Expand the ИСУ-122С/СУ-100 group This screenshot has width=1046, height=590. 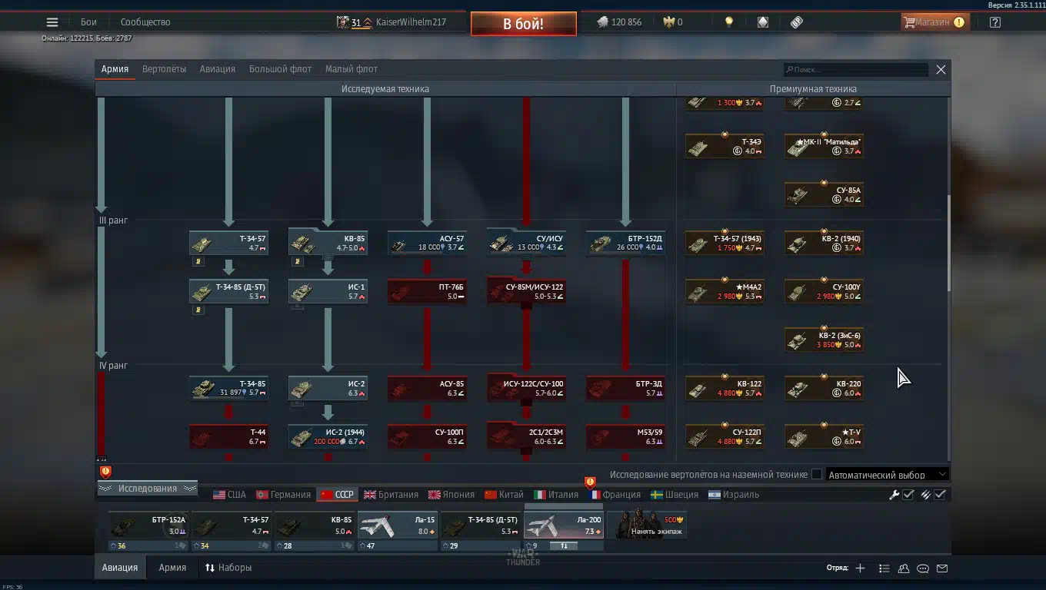pyautogui.click(x=527, y=388)
